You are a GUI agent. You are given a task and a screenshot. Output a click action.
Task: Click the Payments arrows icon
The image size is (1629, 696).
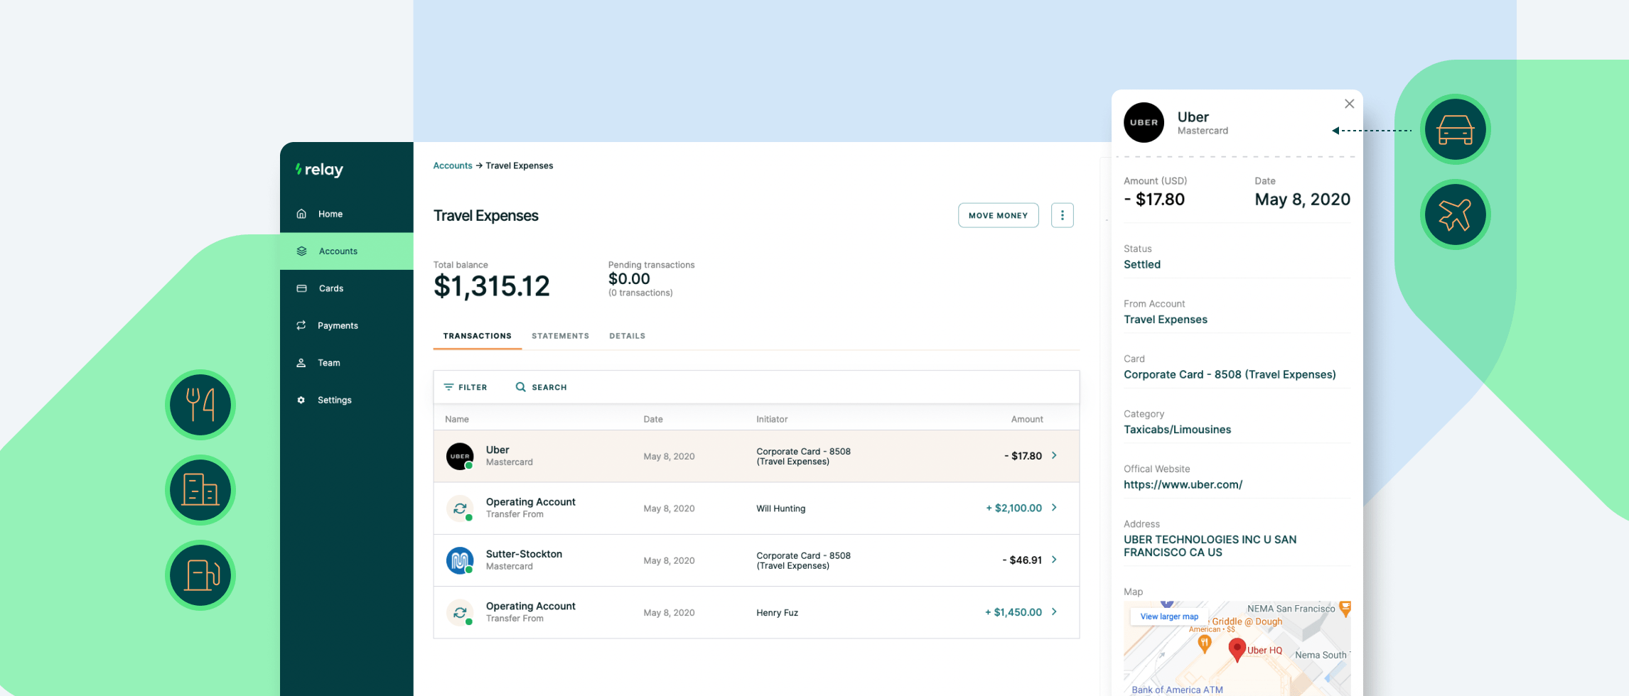click(301, 325)
